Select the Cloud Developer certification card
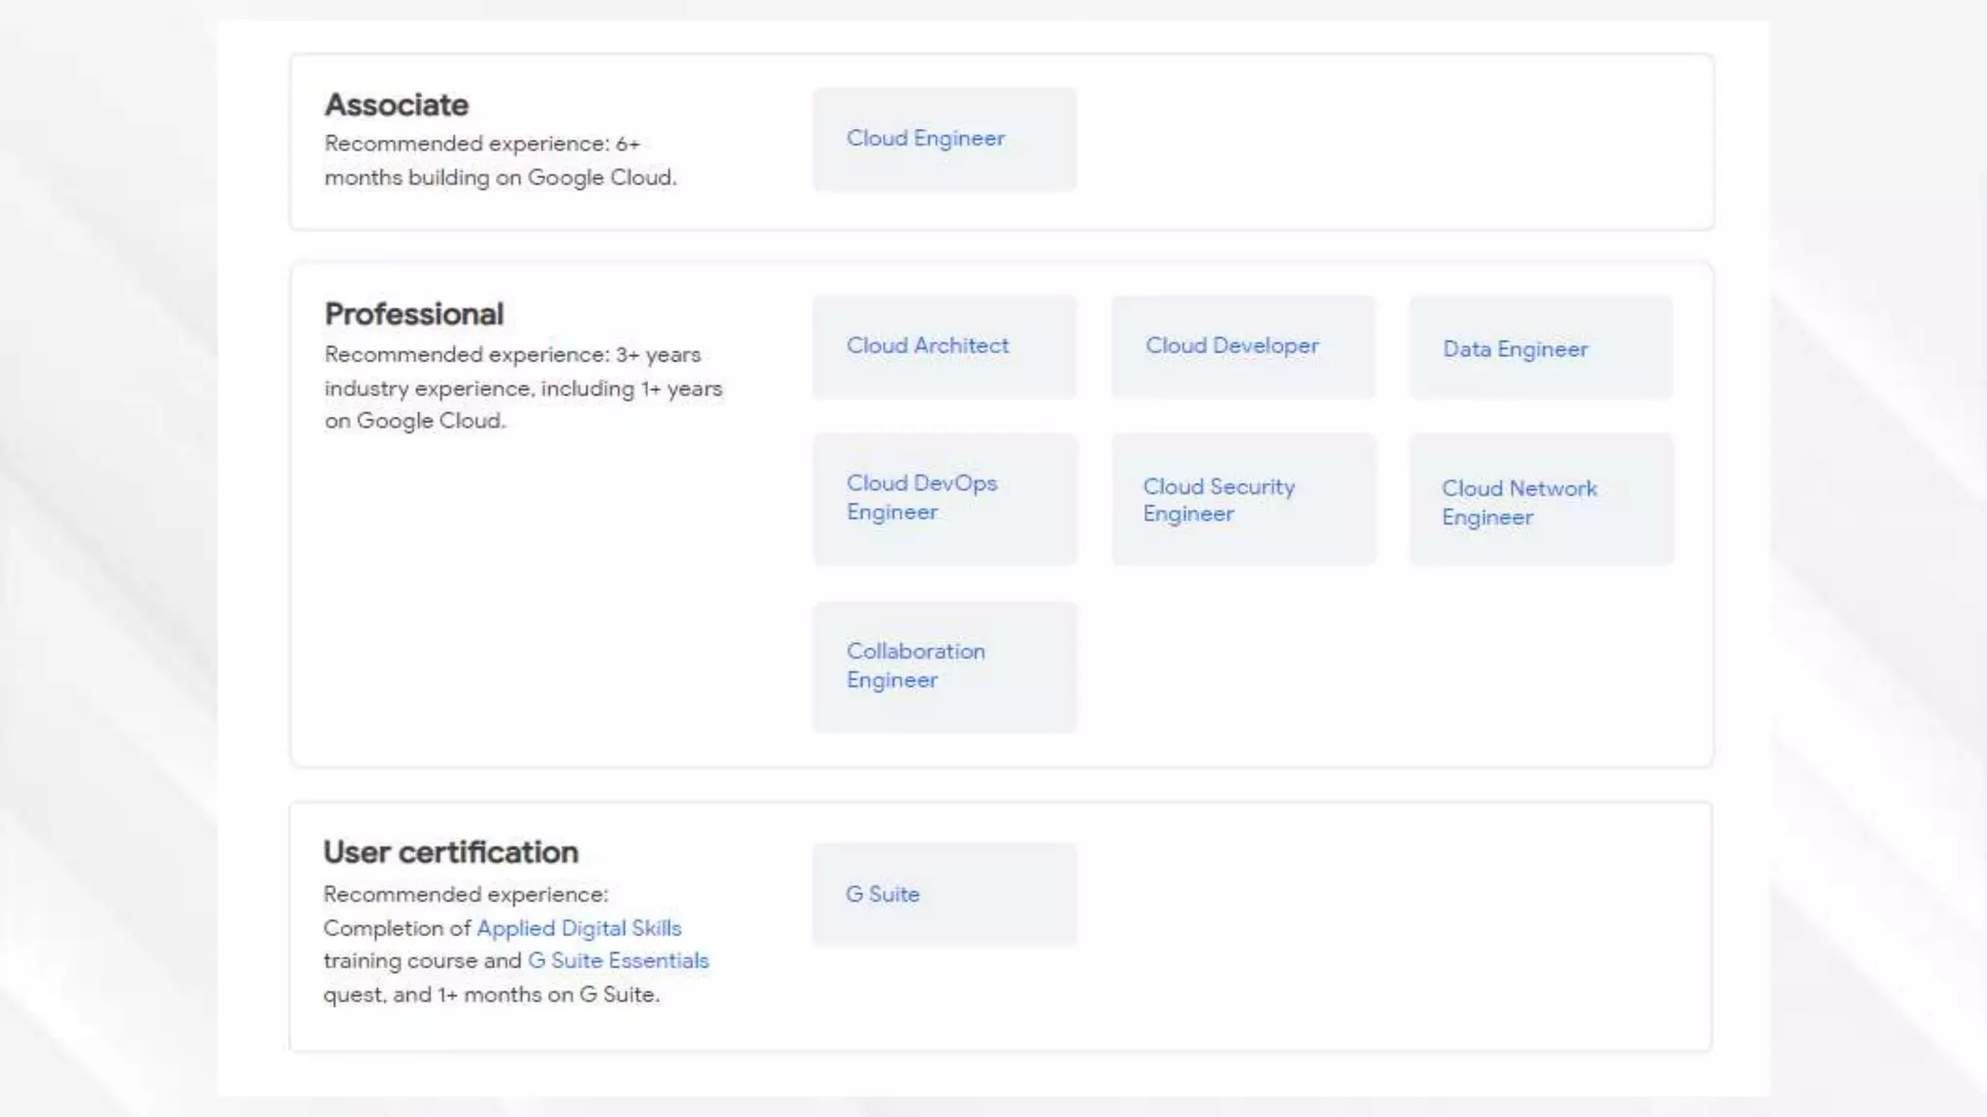This screenshot has height=1117, width=1987. point(1231,346)
